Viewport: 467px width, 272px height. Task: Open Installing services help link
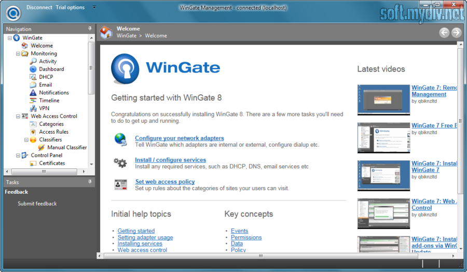pyautogui.click(x=140, y=244)
